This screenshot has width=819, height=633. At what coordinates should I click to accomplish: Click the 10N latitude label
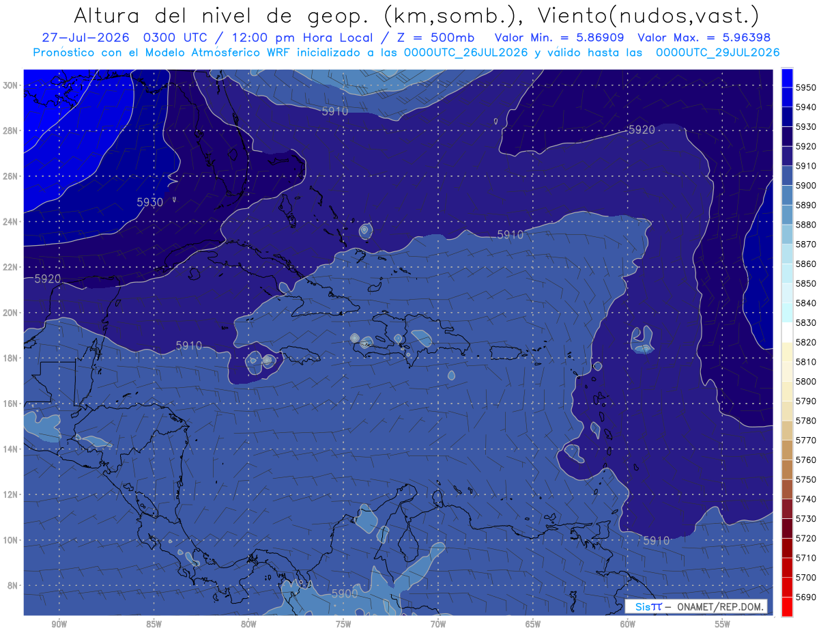click(11, 540)
